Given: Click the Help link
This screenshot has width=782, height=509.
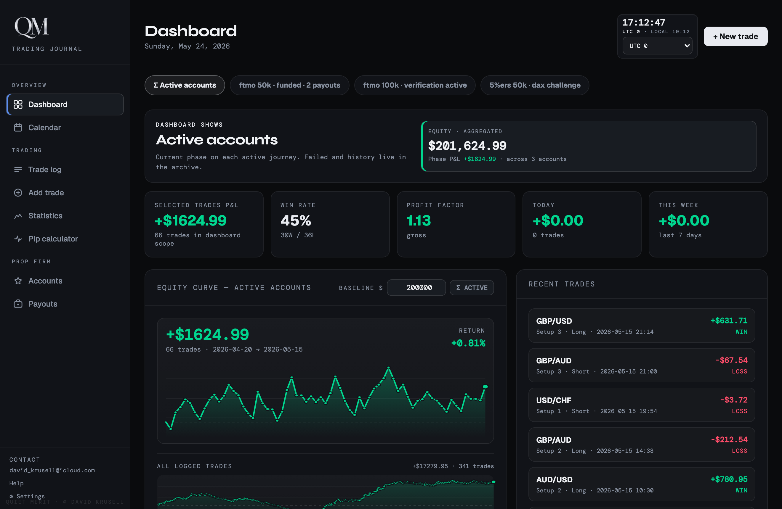Looking at the screenshot, I should [x=16, y=483].
